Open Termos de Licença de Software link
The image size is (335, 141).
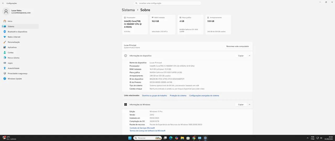click(147, 131)
